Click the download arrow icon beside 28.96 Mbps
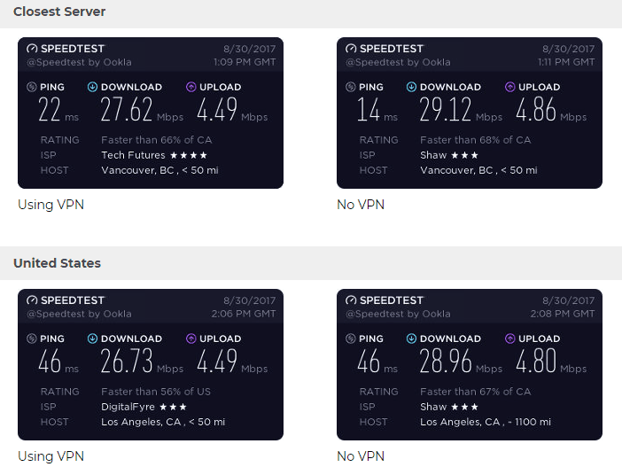 pos(411,339)
